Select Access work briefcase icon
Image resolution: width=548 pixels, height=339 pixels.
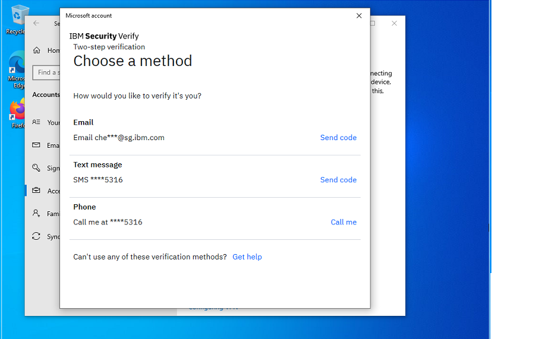coord(36,191)
